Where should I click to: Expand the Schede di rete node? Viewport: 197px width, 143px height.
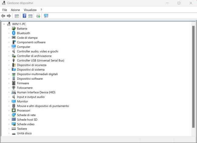pyautogui.click(x=9, y=115)
